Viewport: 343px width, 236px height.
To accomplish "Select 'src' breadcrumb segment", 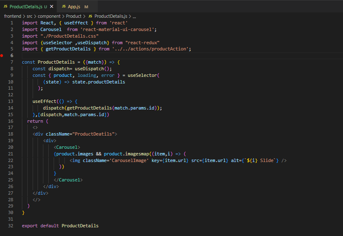I will (x=30, y=16).
